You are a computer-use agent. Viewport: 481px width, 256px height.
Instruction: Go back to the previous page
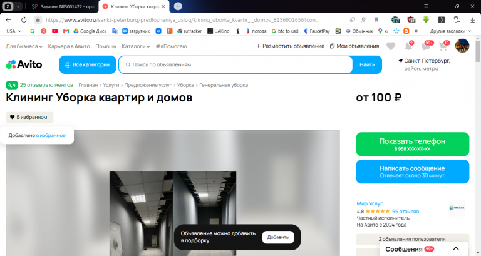click(x=8, y=19)
